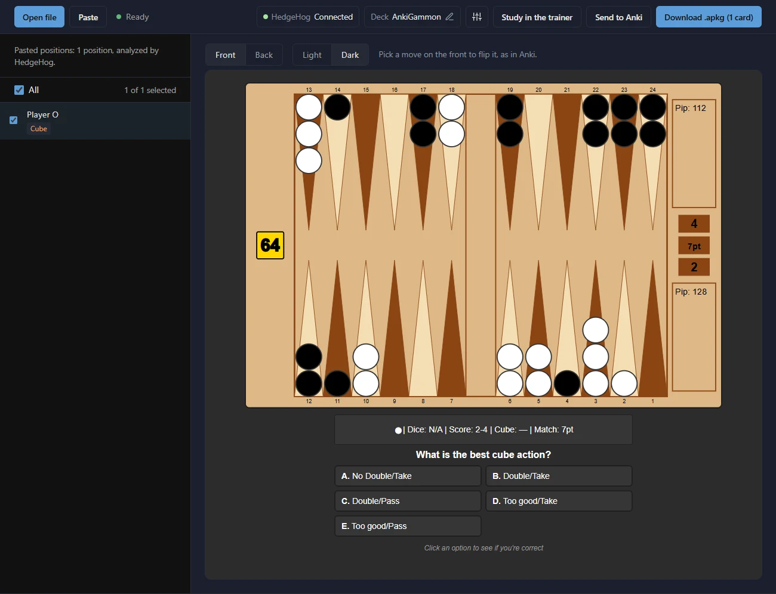
Task: Switch to the Front card side
Action: coord(226,55)
